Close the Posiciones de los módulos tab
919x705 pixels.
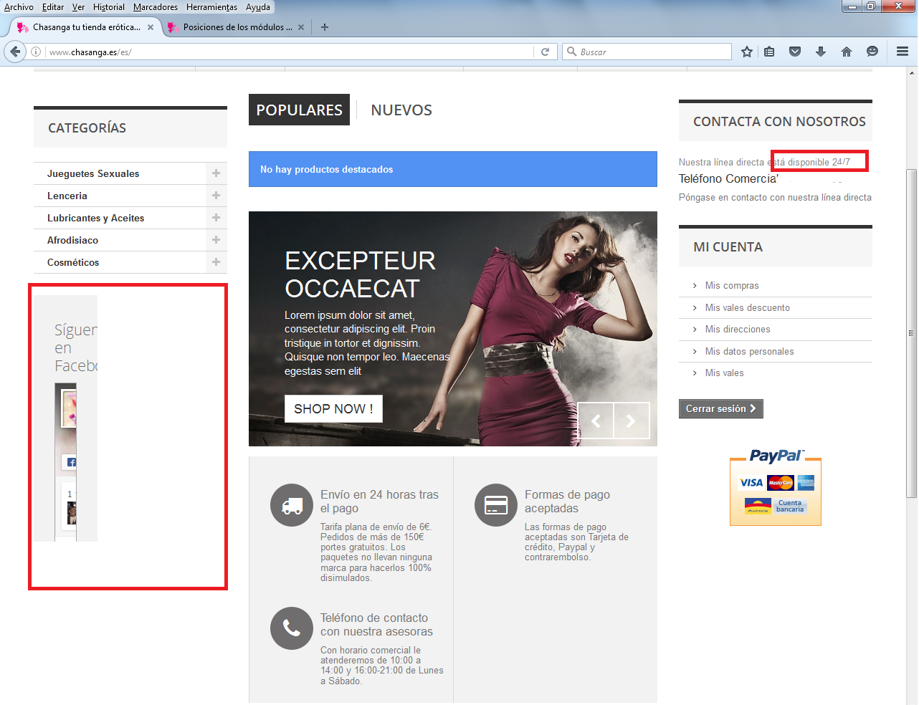(x=301, y=27)
